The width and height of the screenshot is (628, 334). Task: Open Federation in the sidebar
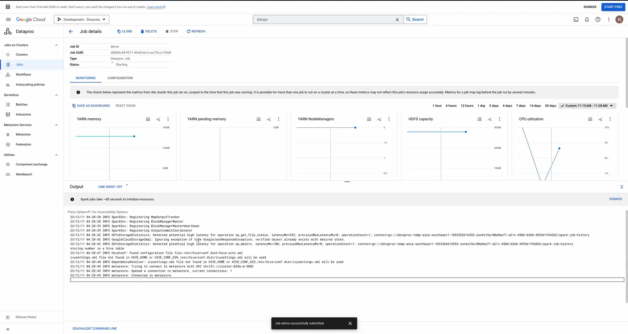tap(32, 144)
